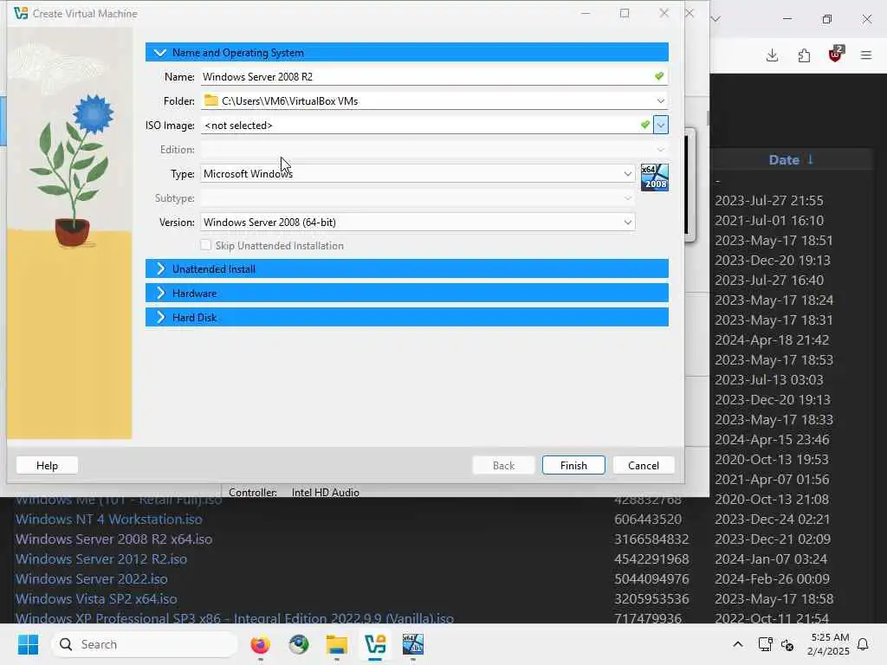Expand the Unattended Install section
This screenshot has height=665, width=887.
pyautogui.click(x=407, y=269)
